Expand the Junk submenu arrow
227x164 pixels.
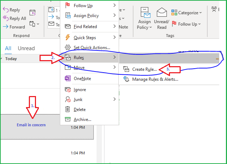coord(114,99)
